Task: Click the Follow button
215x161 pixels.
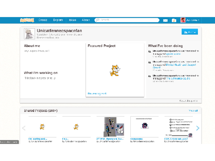Action: point(190,32)
